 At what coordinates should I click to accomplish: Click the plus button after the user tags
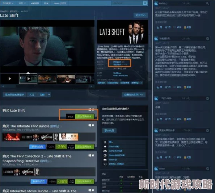click(142, 83)
